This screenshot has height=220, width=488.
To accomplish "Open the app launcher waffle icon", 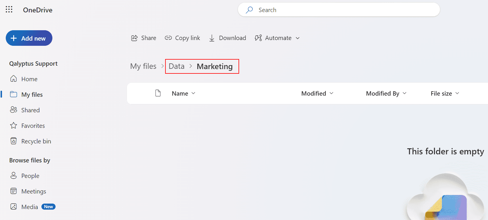I will pyautogui.click(x=9, y=10).
